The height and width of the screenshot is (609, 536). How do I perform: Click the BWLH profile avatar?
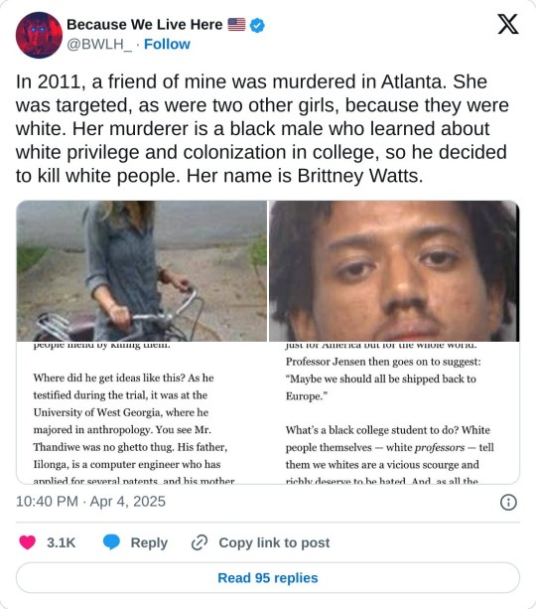39,35
